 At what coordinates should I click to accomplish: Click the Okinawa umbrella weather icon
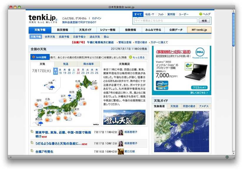pos(51,87)
